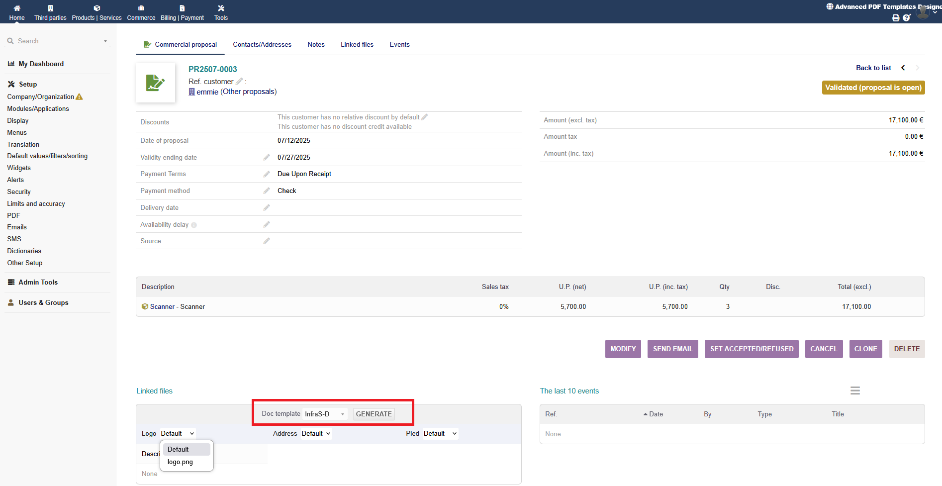Open events list hamburger menu

(x=855, y=391)
